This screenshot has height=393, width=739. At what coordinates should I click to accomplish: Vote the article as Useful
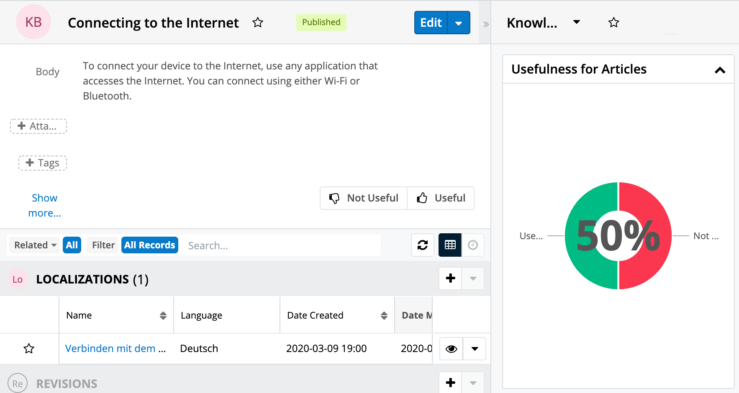point(441,198)
